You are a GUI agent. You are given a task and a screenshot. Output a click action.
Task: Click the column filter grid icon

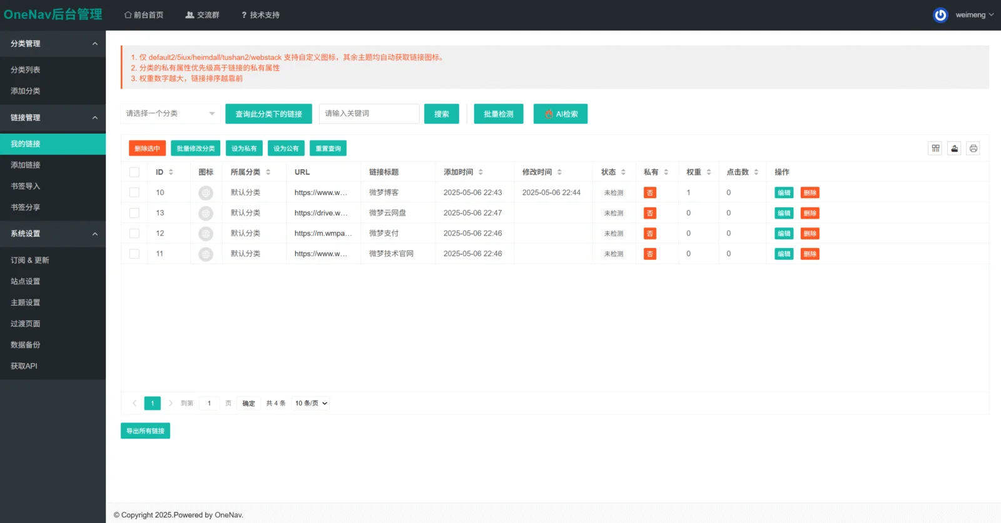935,148
